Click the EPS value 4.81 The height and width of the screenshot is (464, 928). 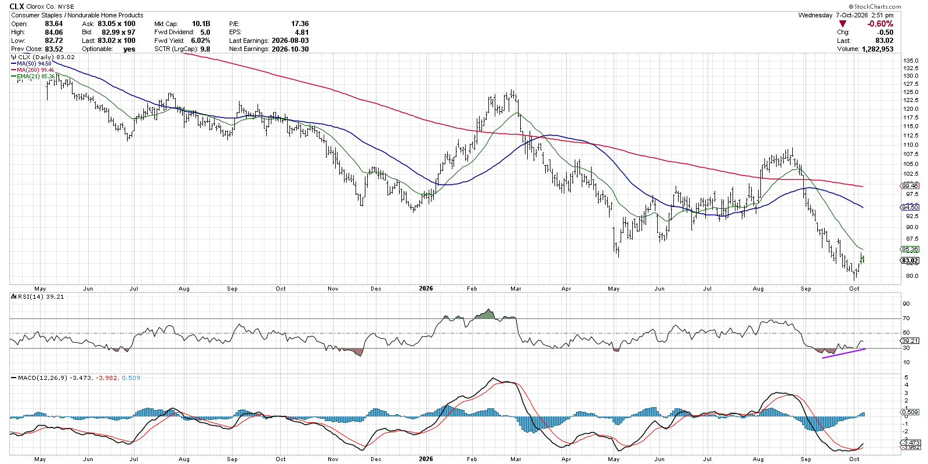coord(302,32)
